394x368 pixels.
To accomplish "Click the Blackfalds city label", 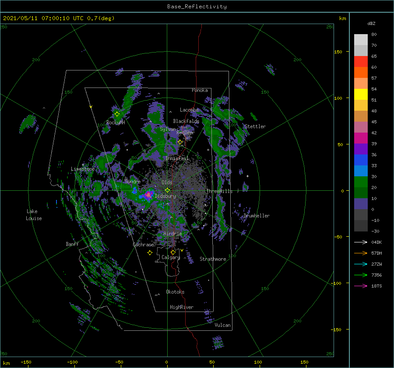I will (186, 121).
